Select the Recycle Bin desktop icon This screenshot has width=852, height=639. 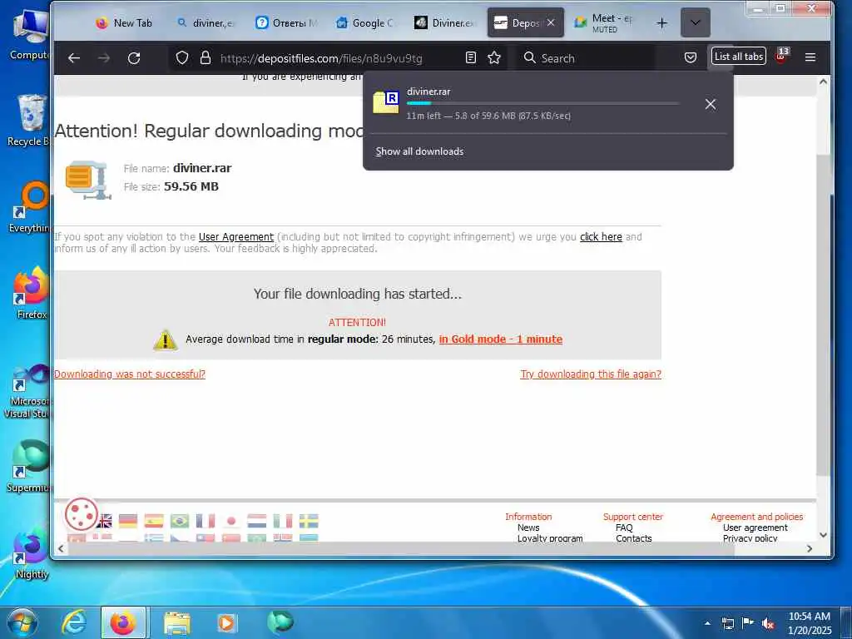[30, 120]
